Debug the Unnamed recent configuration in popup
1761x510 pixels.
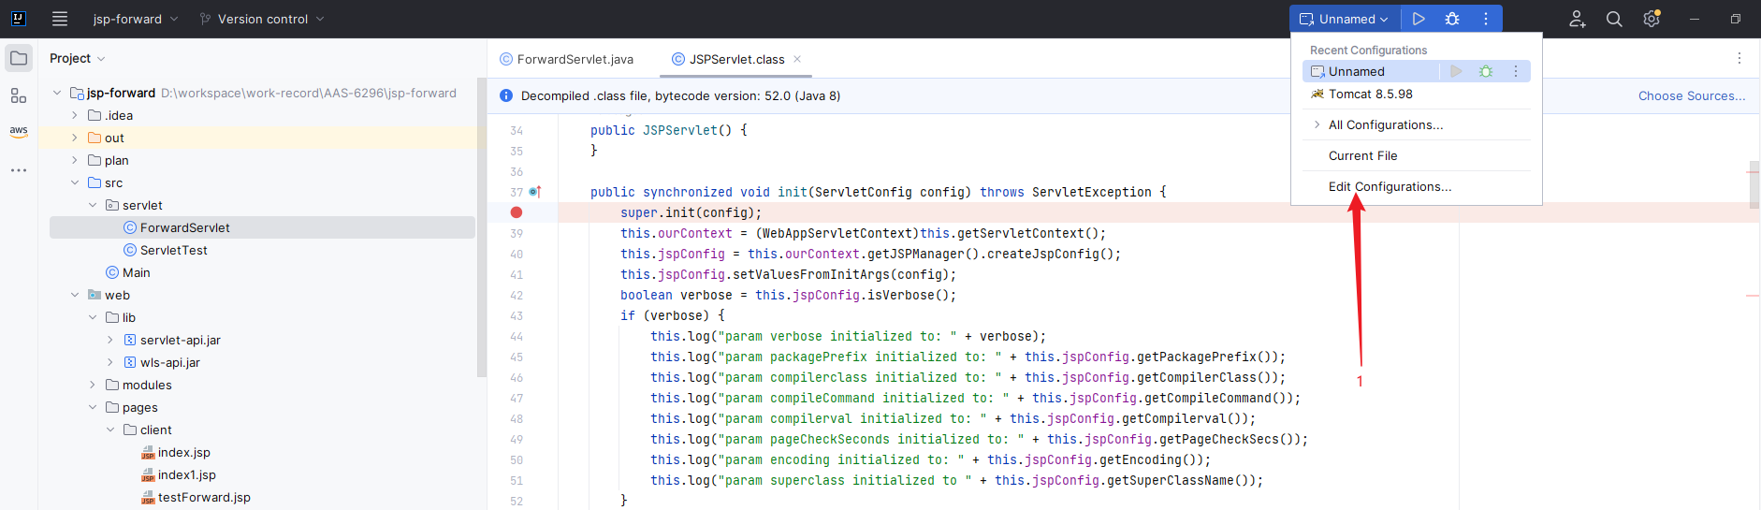click(x=1486, y=71)
